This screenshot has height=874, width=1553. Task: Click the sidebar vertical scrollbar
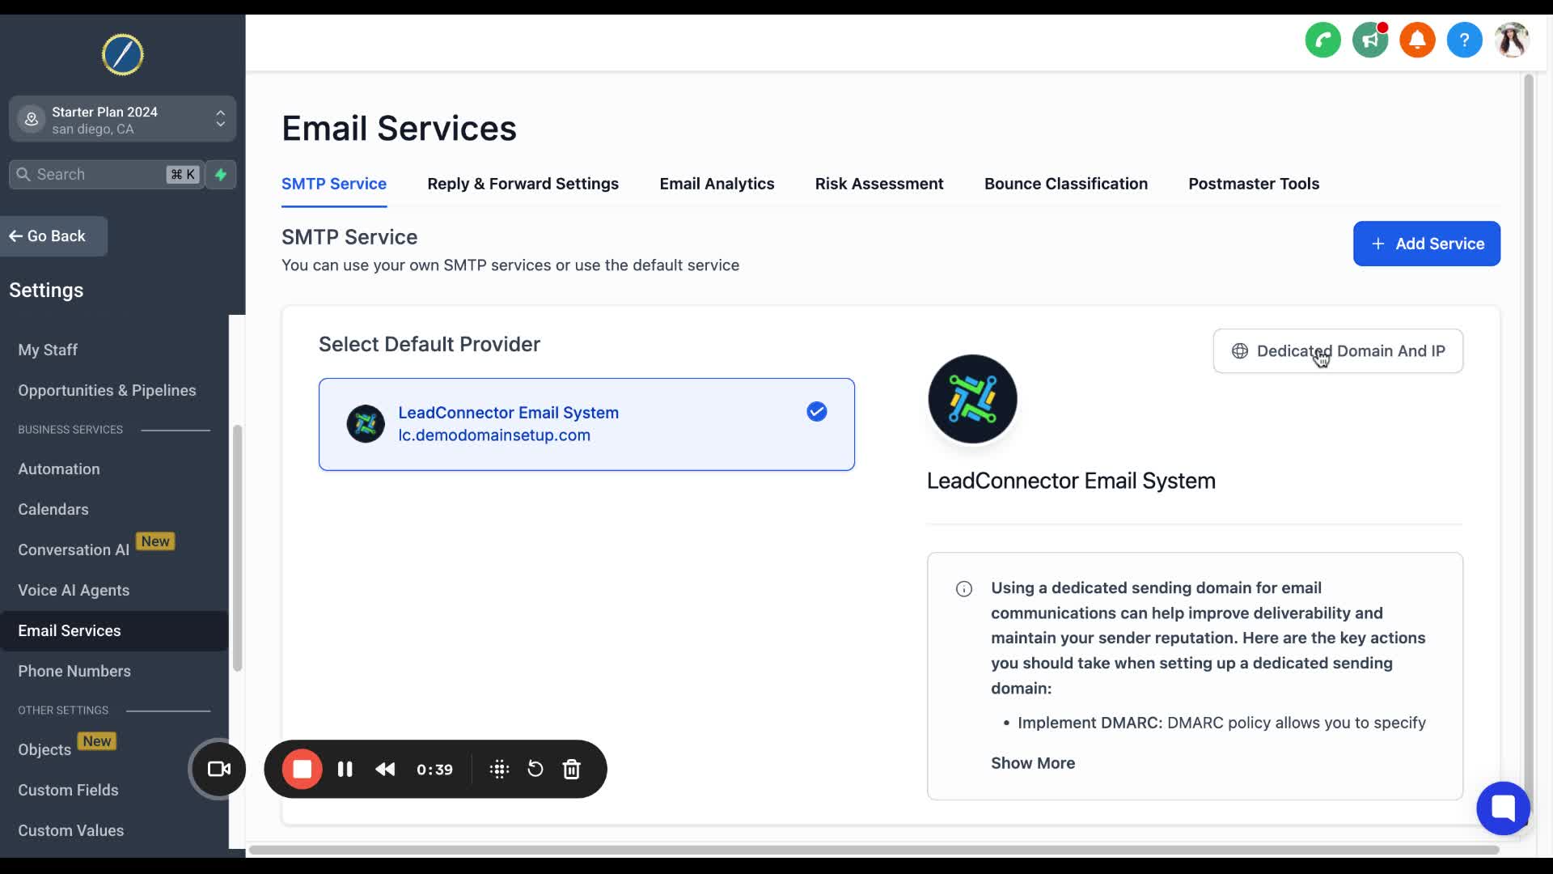[238, 548]
